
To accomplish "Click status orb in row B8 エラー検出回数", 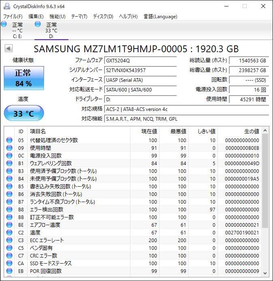I will click(x=9, y=209).
